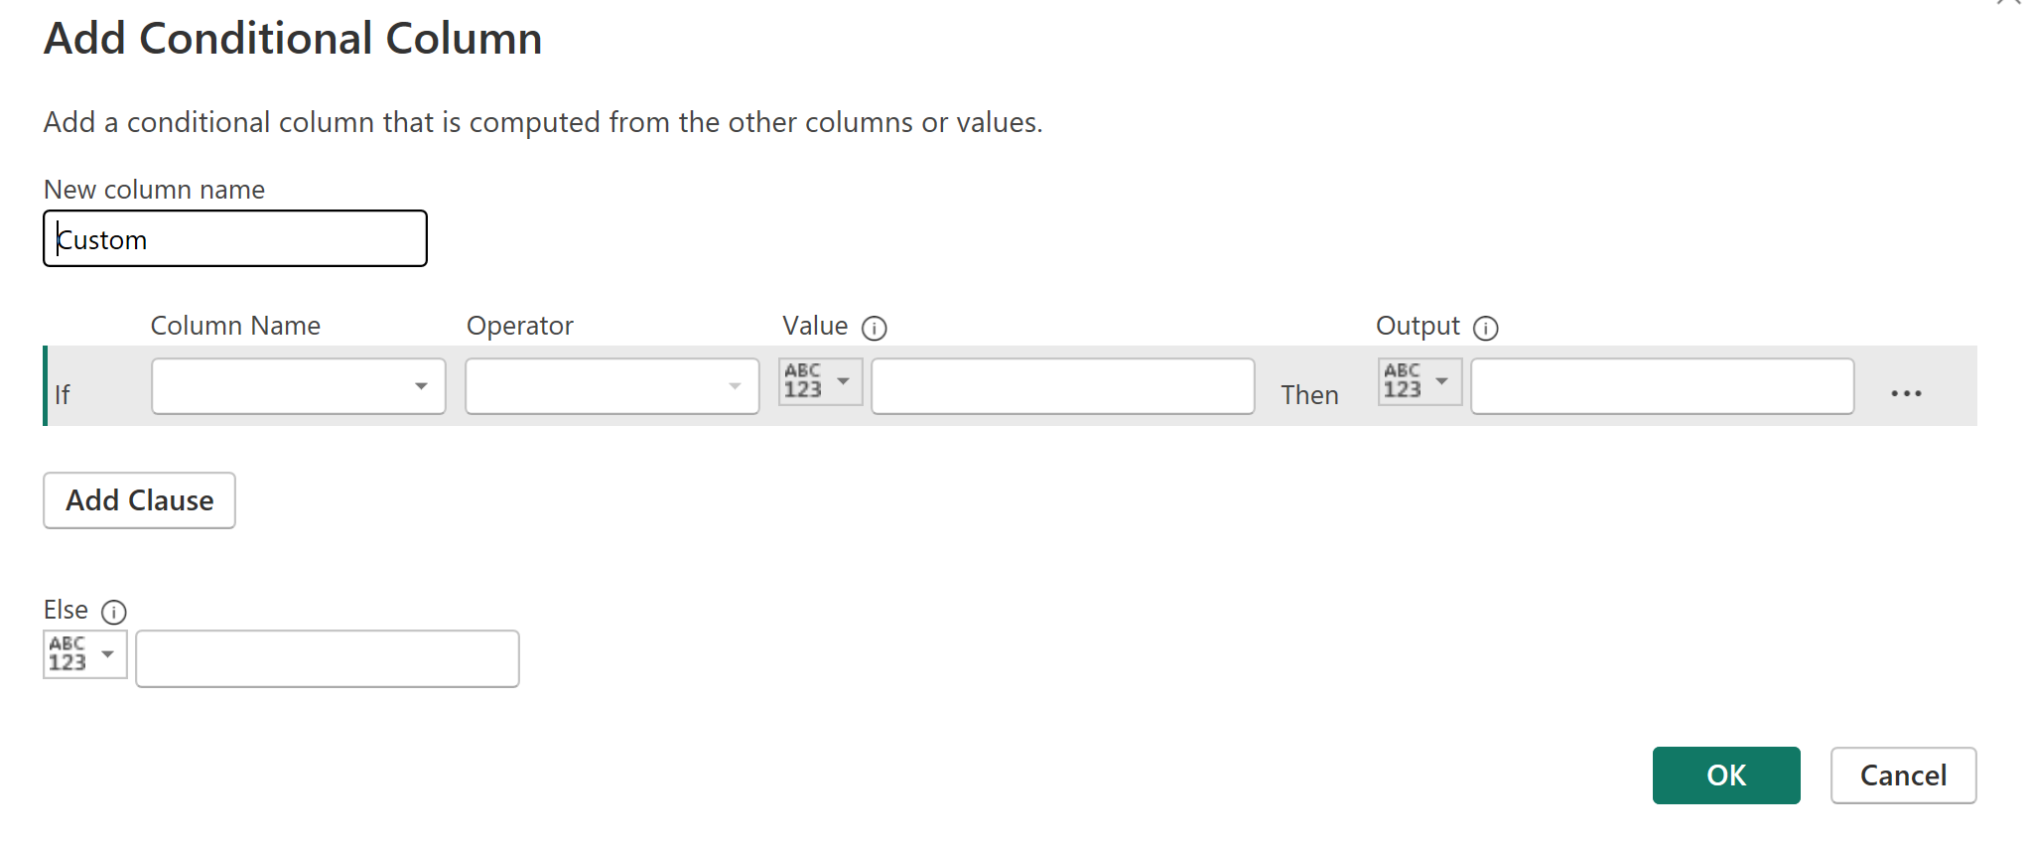Expand the Column Name dropdown
2030x845 pixels.
[298, 386]
